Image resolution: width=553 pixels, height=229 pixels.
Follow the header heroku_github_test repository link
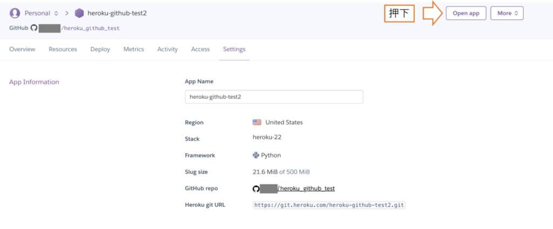[x=91, y=28]
